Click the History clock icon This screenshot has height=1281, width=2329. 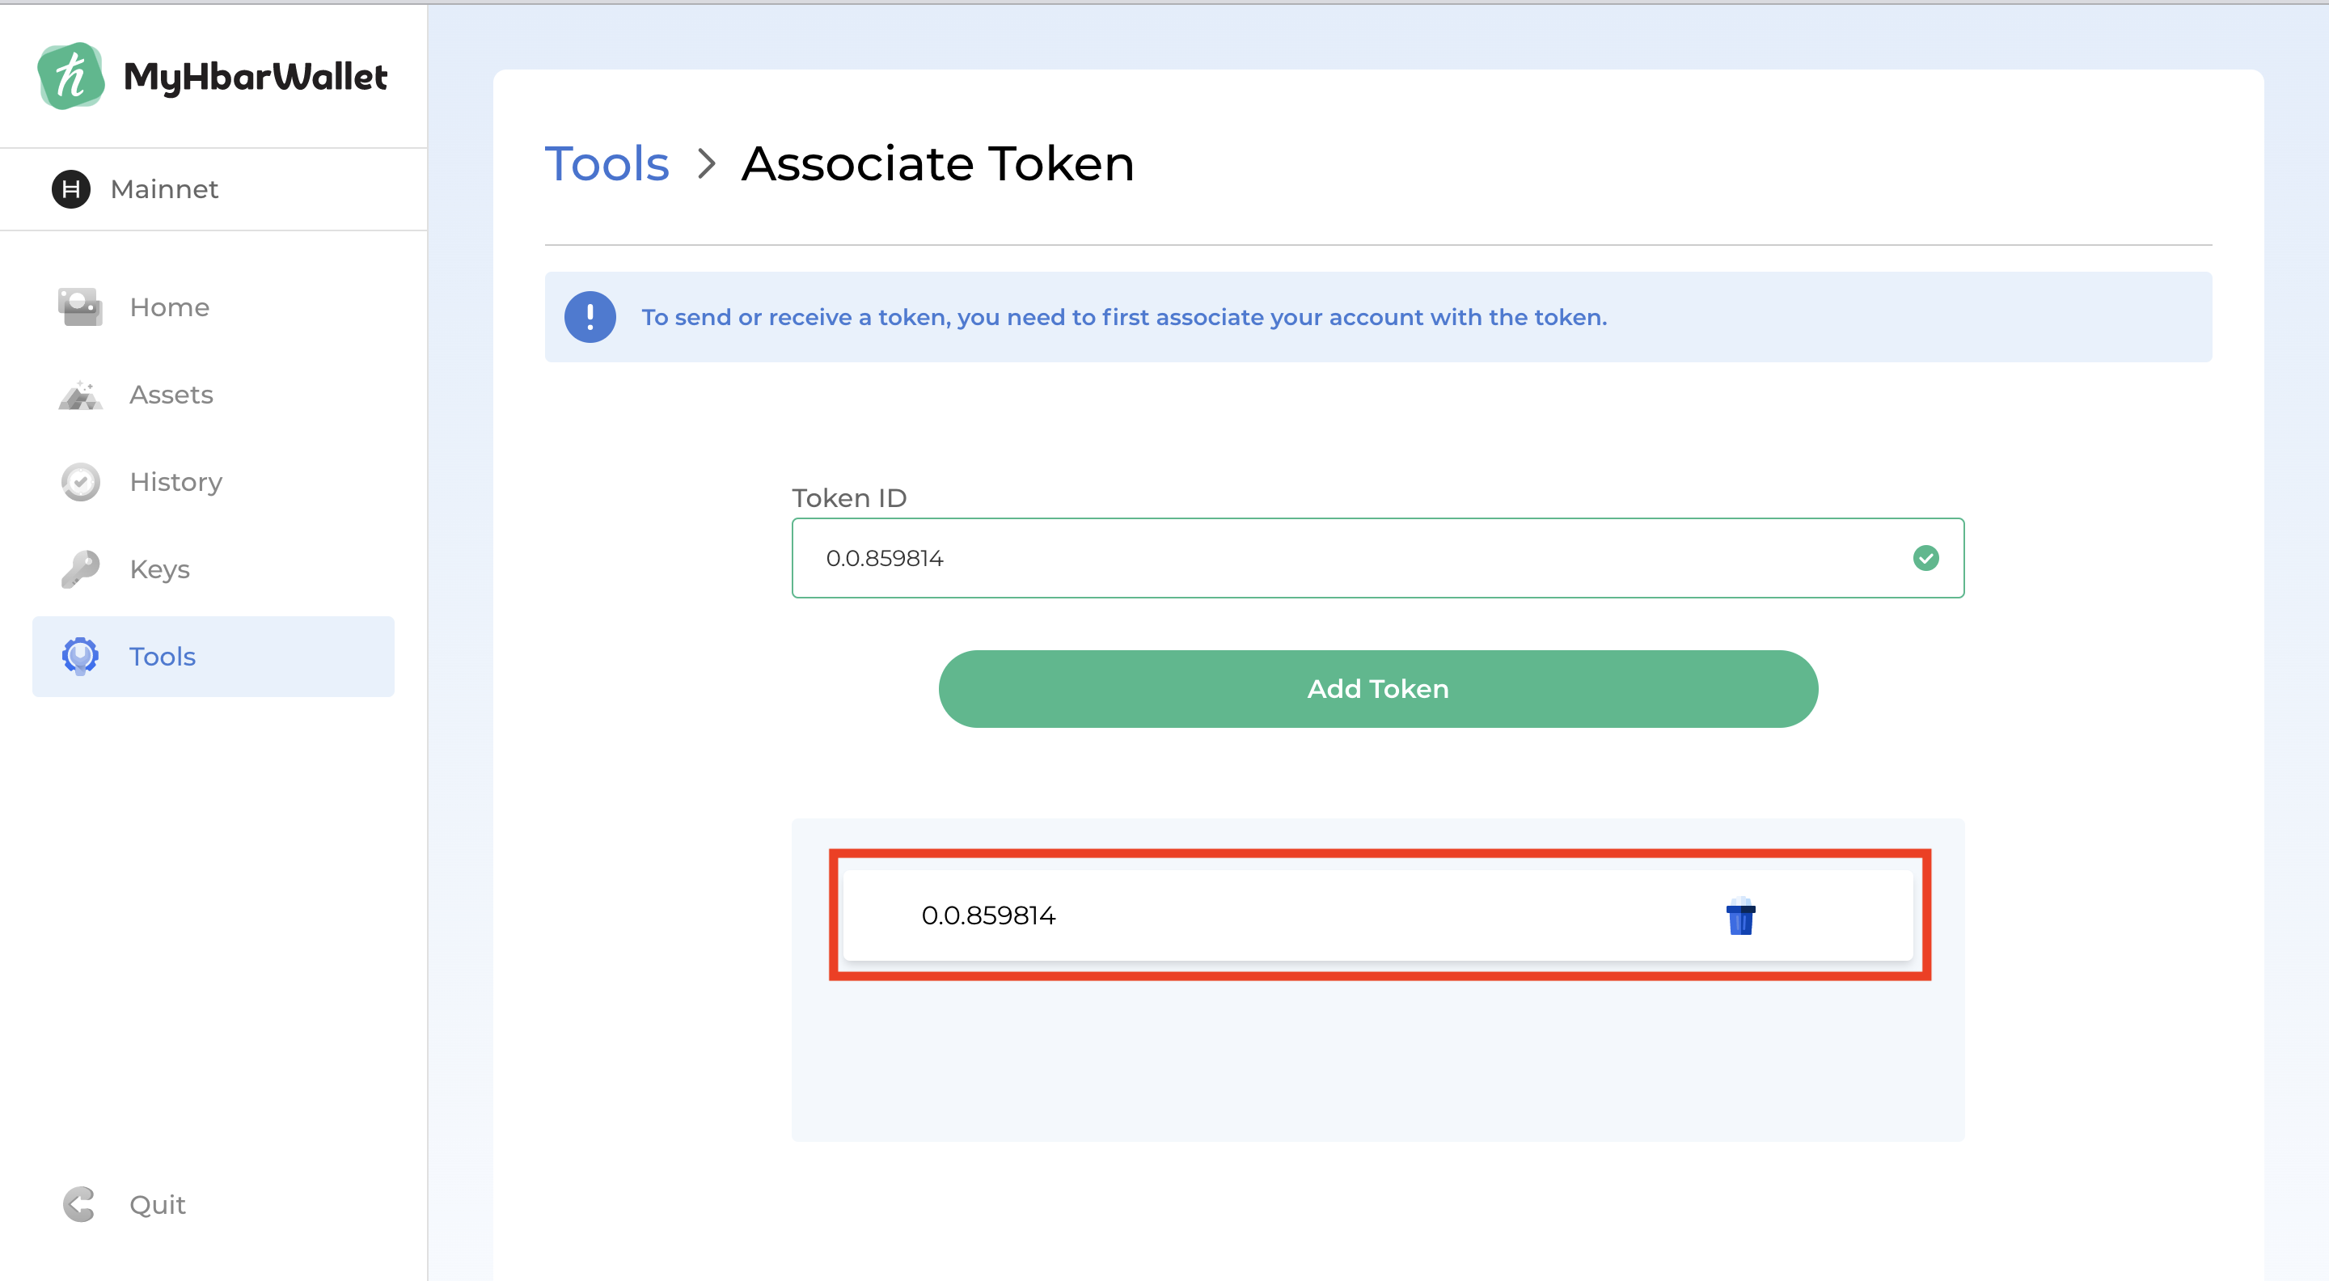click(81, 482)
